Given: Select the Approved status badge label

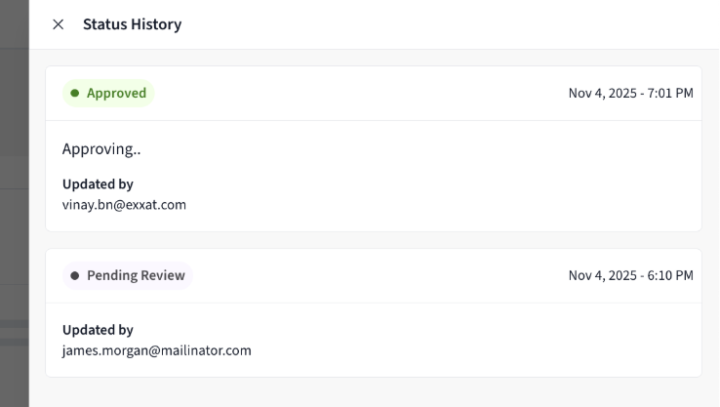Looking at the screenshot, I should click(x=116, y=94).
